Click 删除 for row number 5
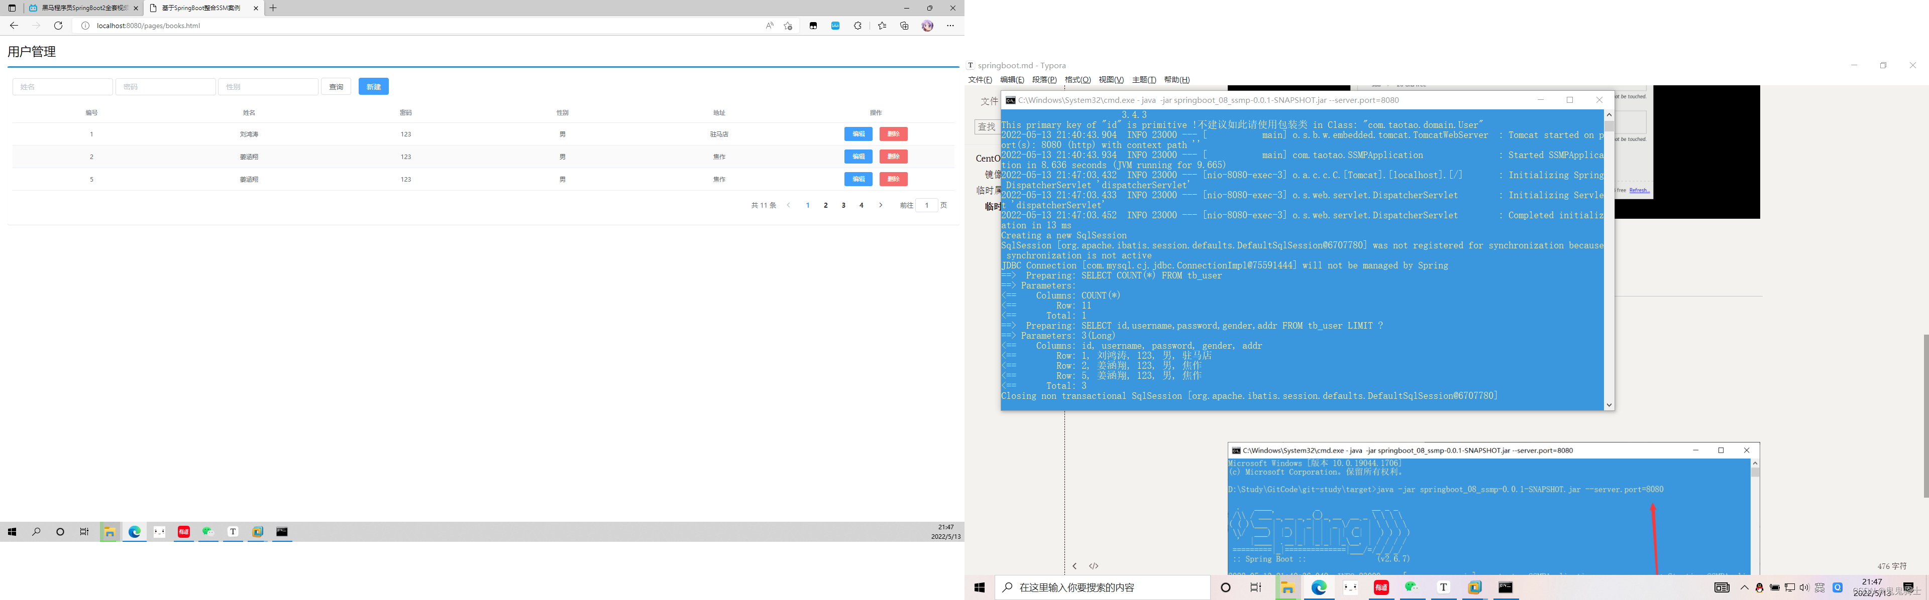 (x=893, y=179)
